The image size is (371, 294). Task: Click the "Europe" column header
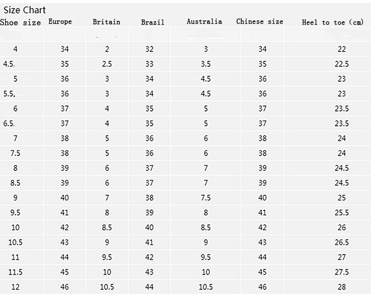pos(60,22)
